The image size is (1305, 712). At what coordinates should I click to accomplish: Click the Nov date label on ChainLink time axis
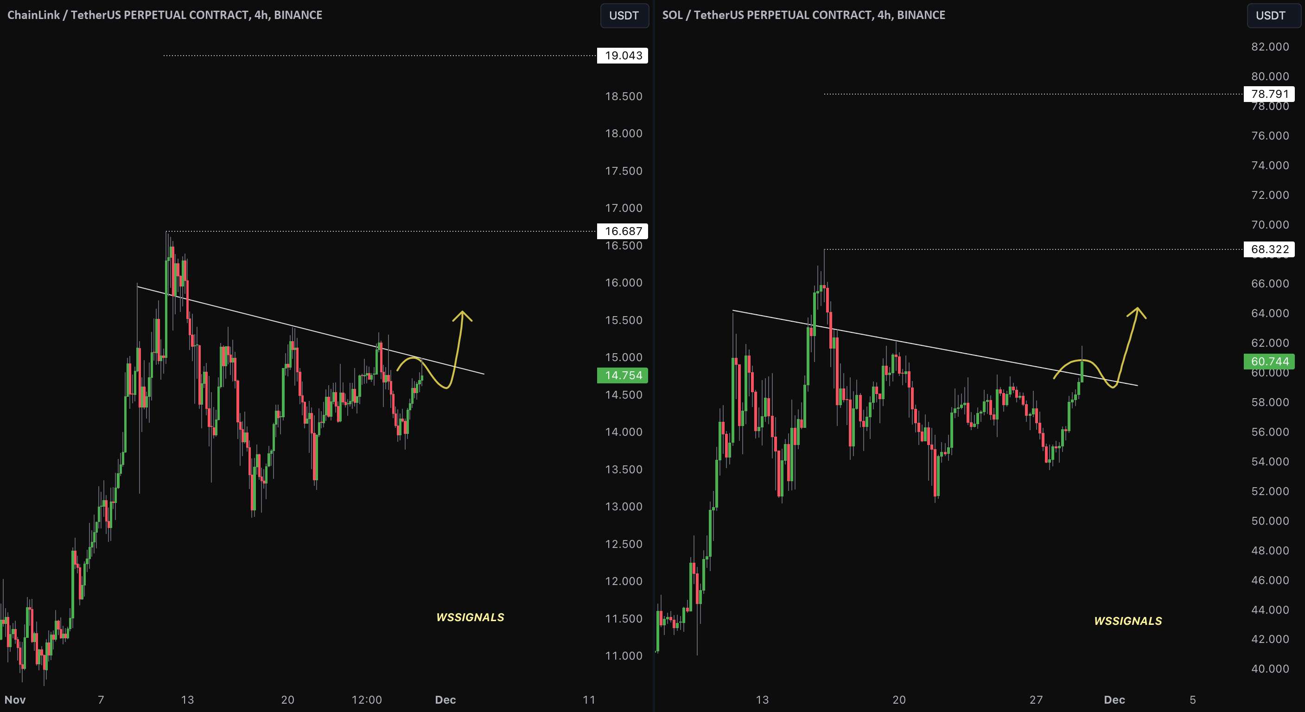[15, 700]
